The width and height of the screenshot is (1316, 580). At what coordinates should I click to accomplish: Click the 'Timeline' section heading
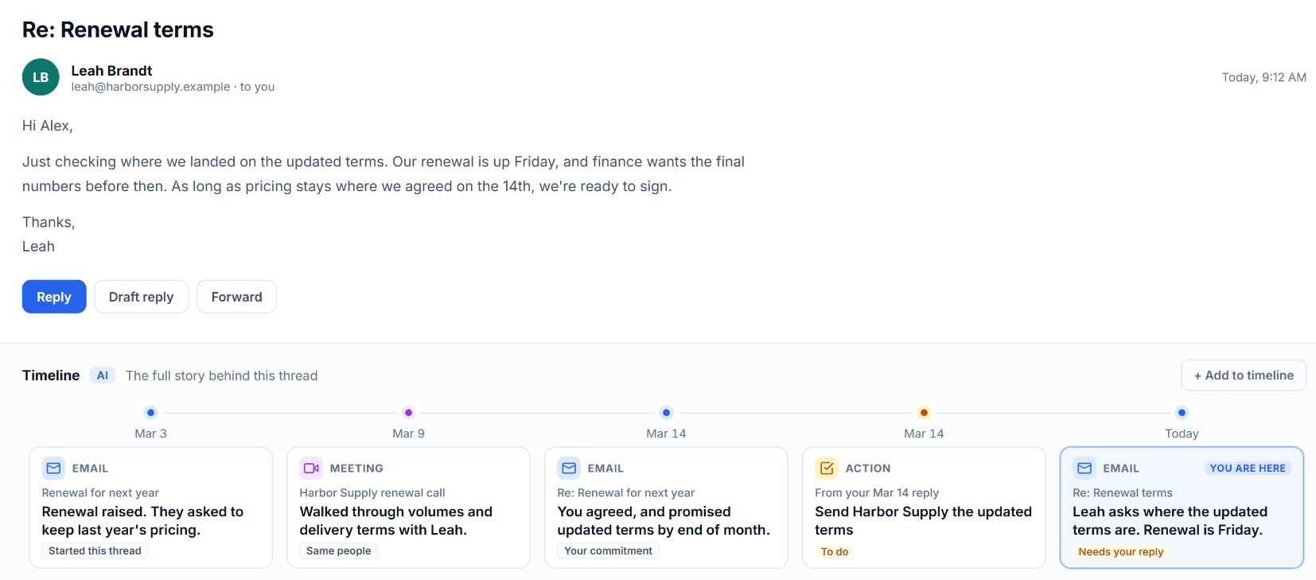pyautogui.click(x=51, y=376)
